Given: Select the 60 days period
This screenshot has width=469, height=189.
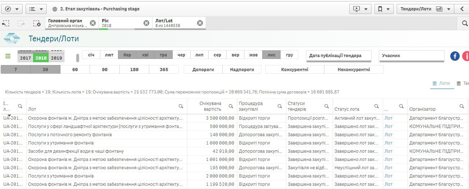Looking at the screenshot, I should click(x=75, y=69).
